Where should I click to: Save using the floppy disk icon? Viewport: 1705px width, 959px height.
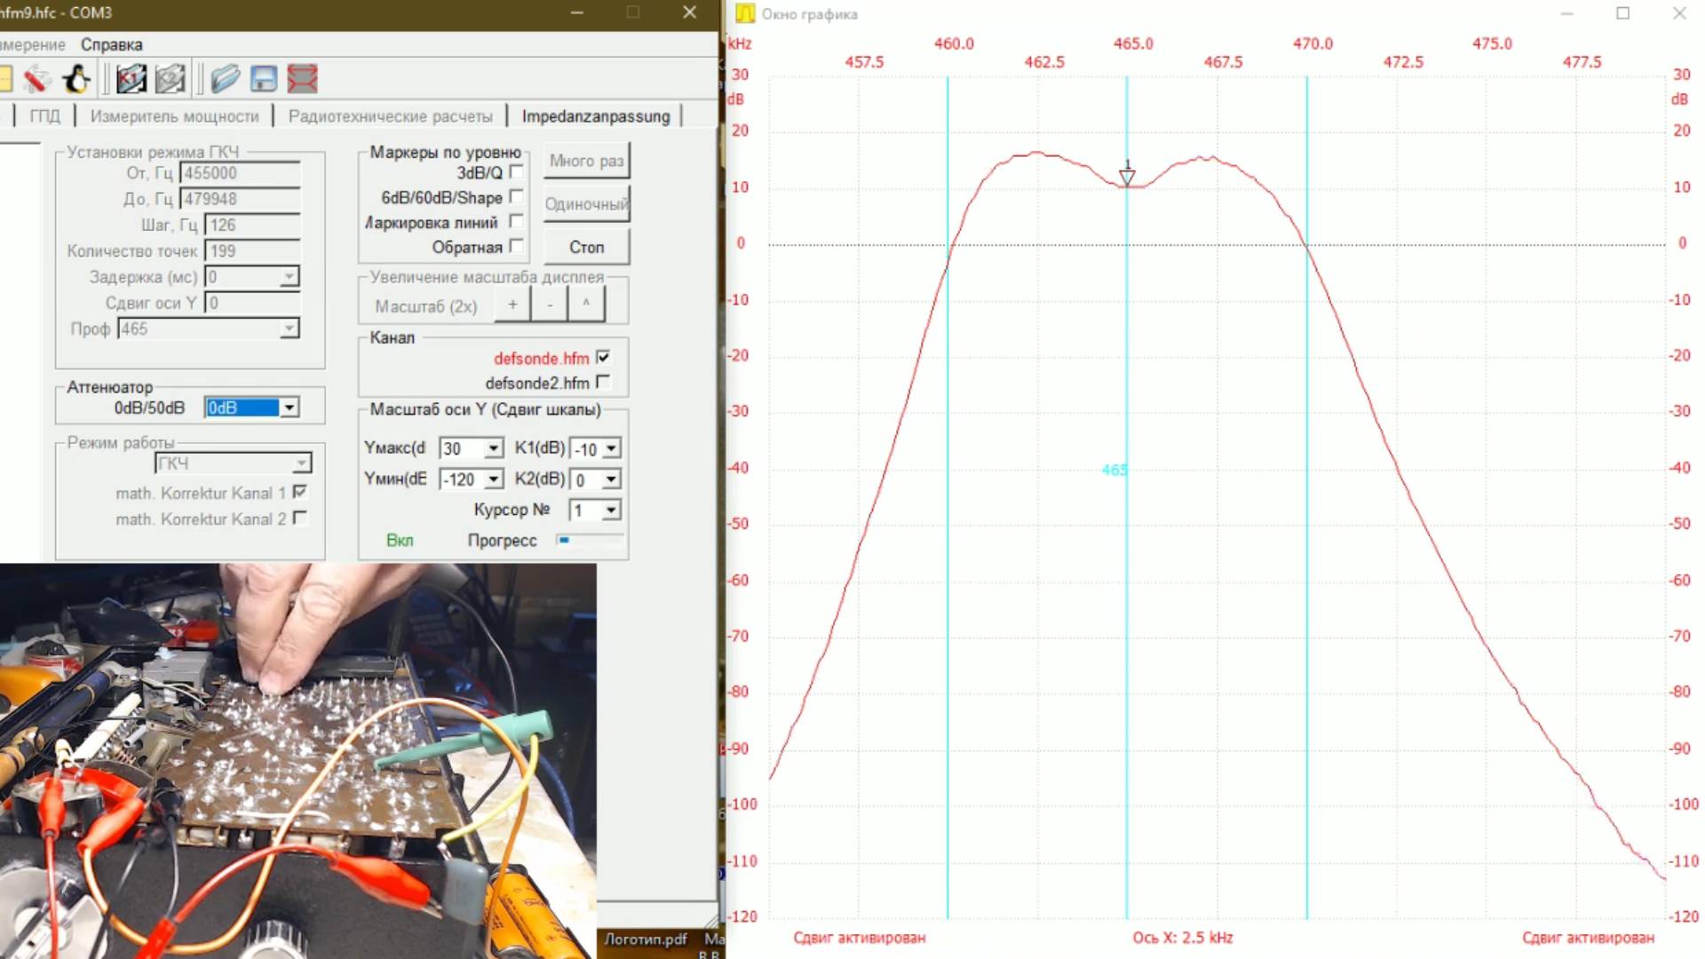(x=264, y=80)
